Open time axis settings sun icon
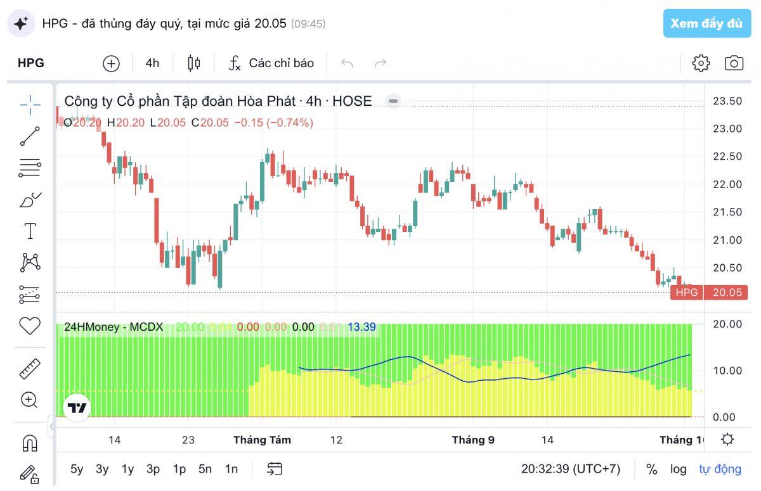The image size is (761, 491). [x=728, y=440]
